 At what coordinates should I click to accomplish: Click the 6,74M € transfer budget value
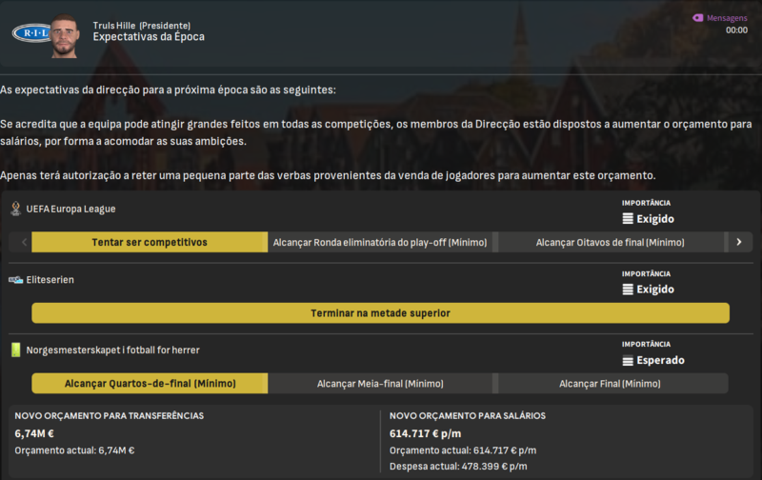coord(34,433)
